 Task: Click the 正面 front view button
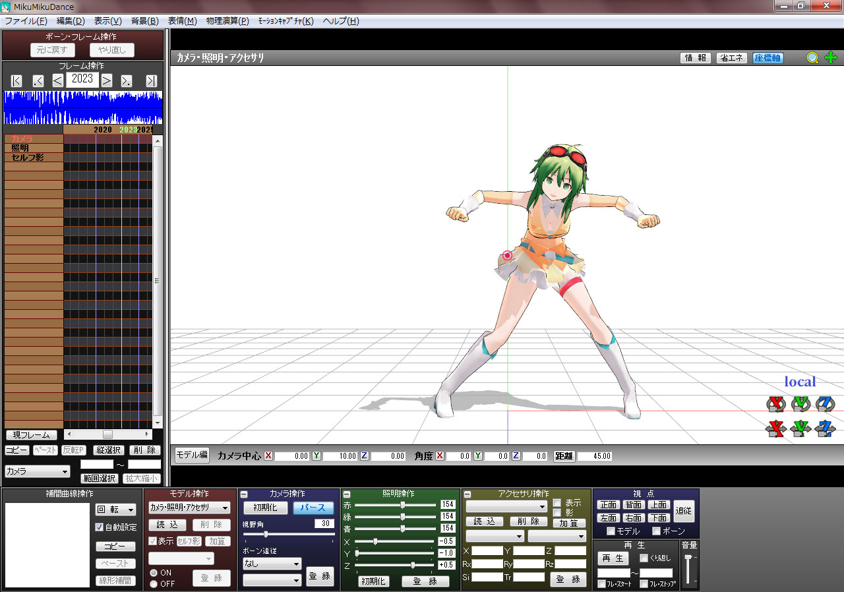609,505
